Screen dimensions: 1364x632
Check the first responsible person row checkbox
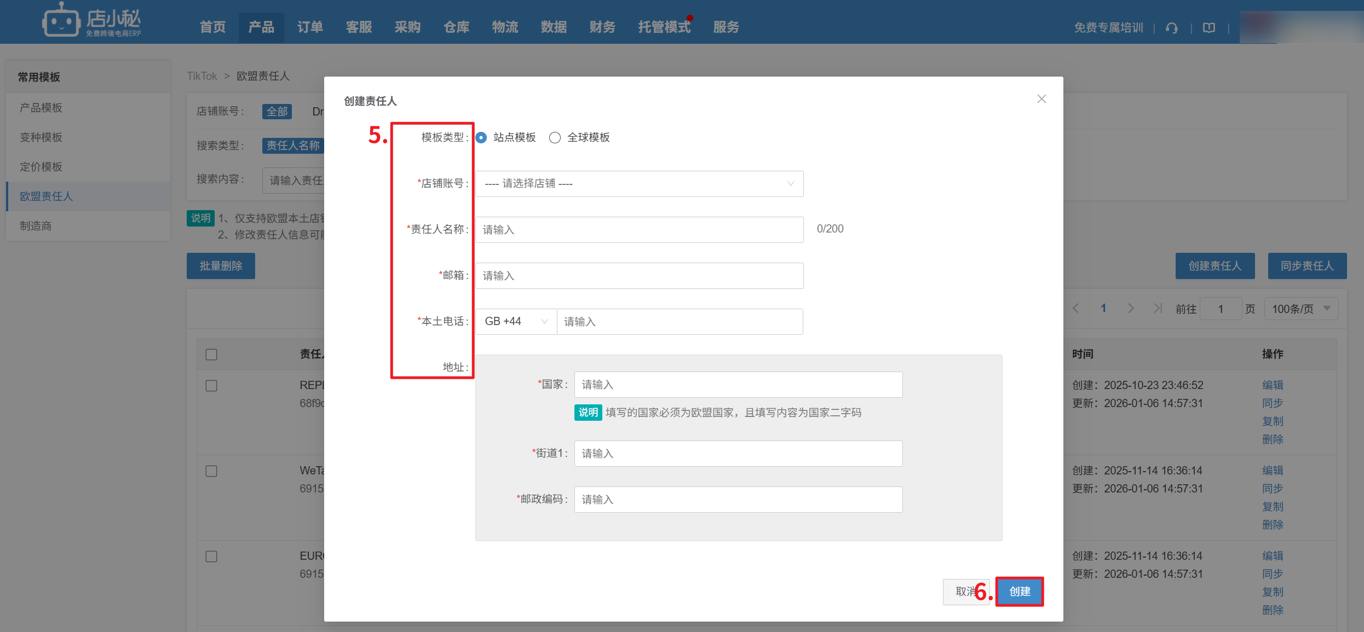pos(211,386)
